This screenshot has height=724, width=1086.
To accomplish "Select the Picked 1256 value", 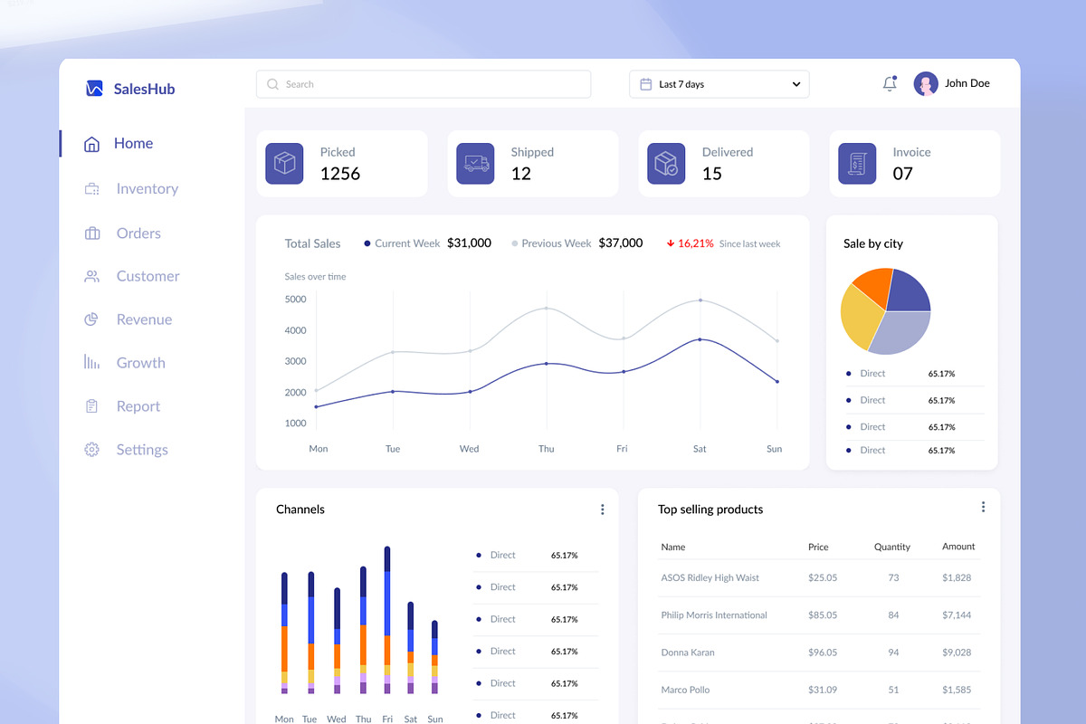I will 340,174.
